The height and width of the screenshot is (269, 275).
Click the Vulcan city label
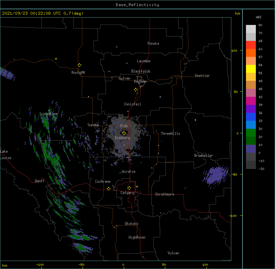173,253
